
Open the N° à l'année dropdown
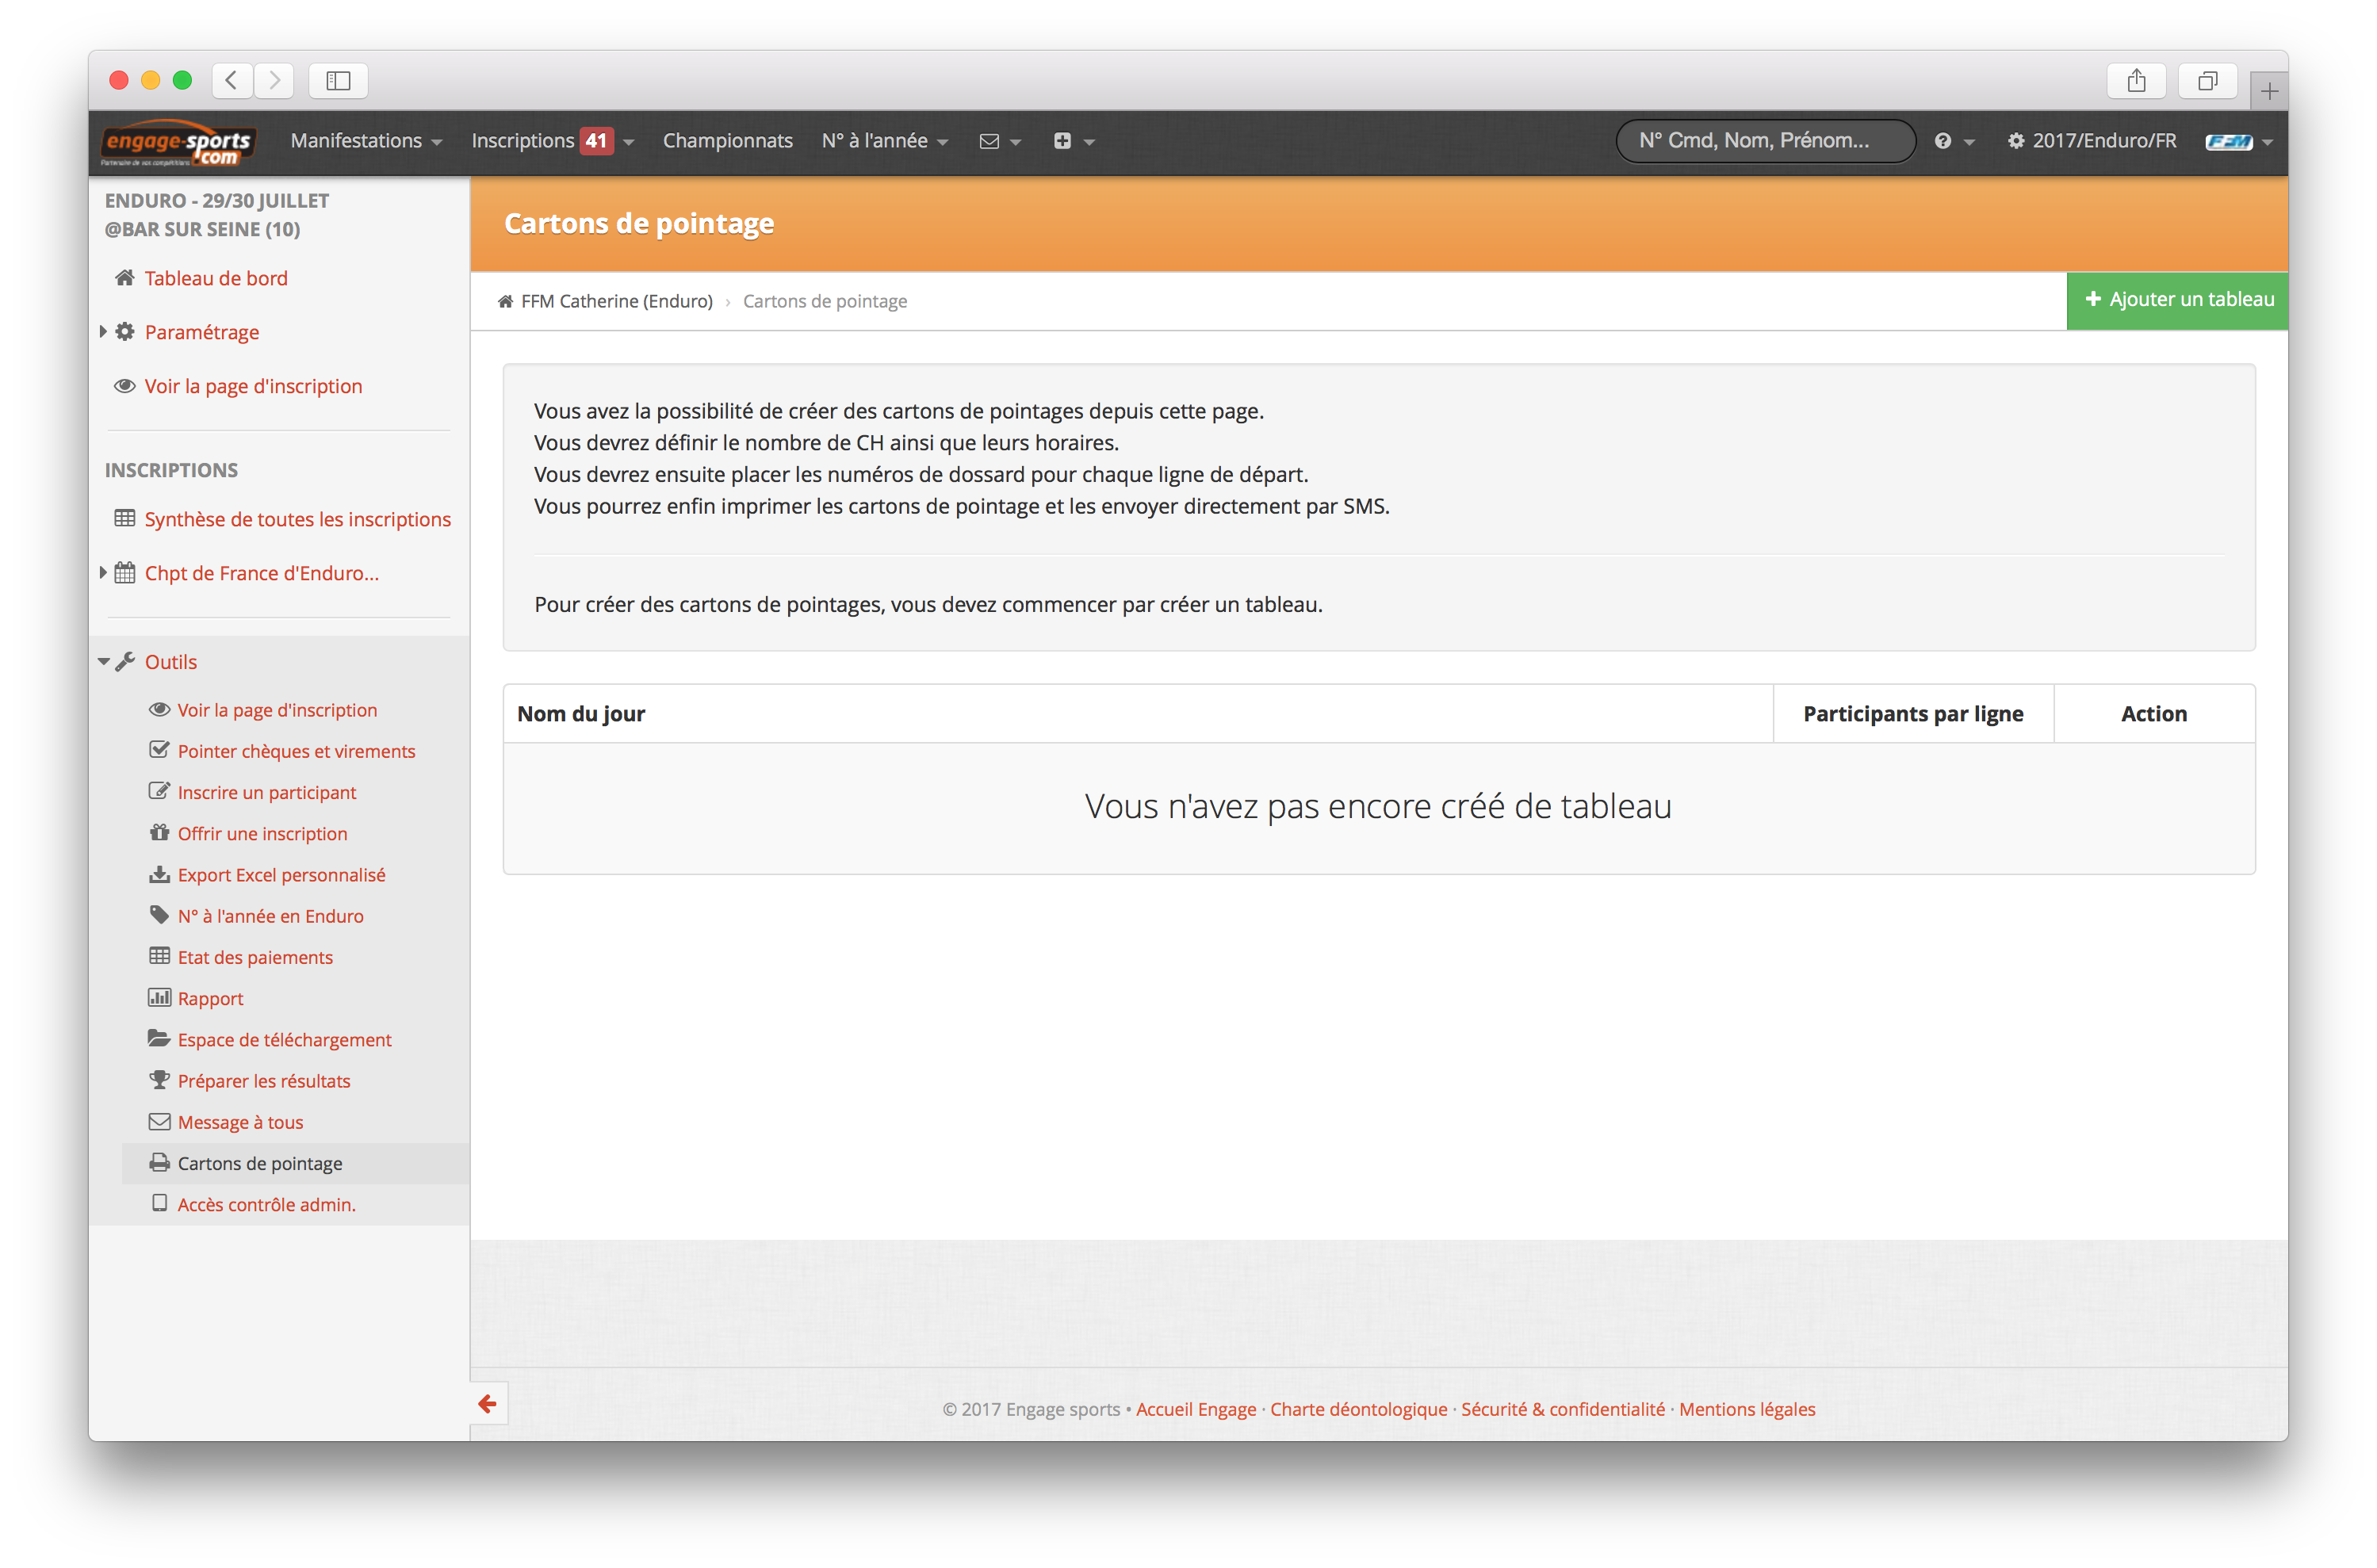[x=884, y=141]
